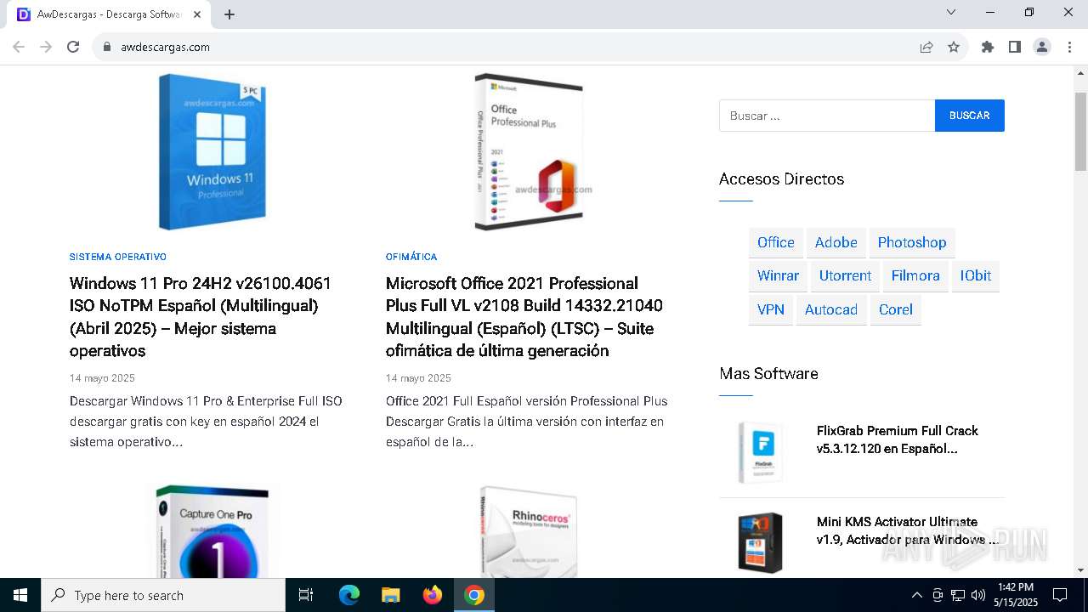
Task: Open the SISTEMA OPERATIVO category link
Action: pyautogui.click(x=118, y=257)
